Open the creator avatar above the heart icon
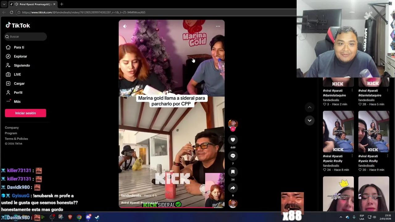Viewport: 395px width, 222px height. click(233, 124)
